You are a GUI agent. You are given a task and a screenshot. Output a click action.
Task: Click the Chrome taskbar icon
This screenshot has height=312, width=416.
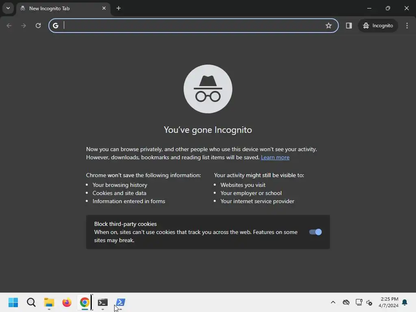84,302
